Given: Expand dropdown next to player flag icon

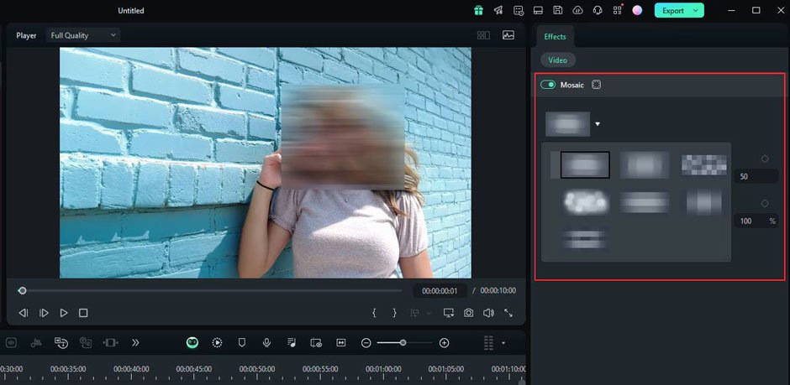Looking at the screenshot, I should tap(429, 313).
